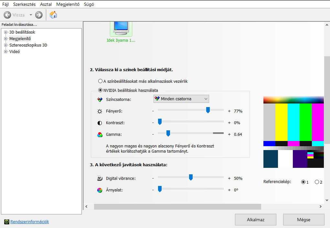Go to the Home page icon
The height and width of the screenshot is (228, 330).
pyautogui.click(x=53, y=15)
